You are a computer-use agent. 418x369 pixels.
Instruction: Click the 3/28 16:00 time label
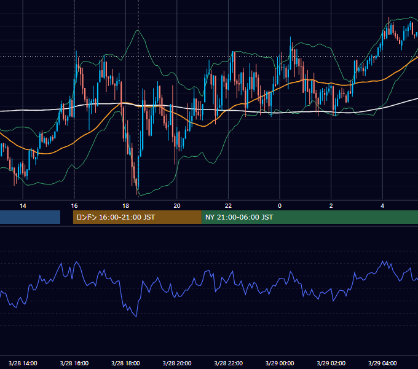click(x=74, y=363)
